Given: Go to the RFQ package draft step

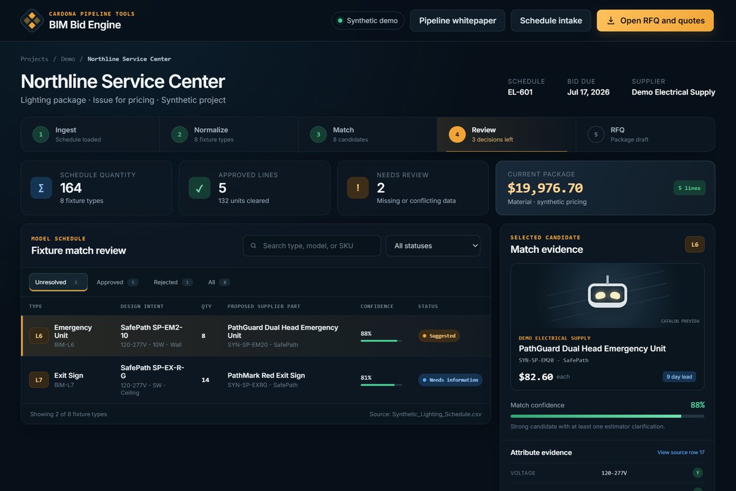Looking at the screenshot, I should click(645, 134).
